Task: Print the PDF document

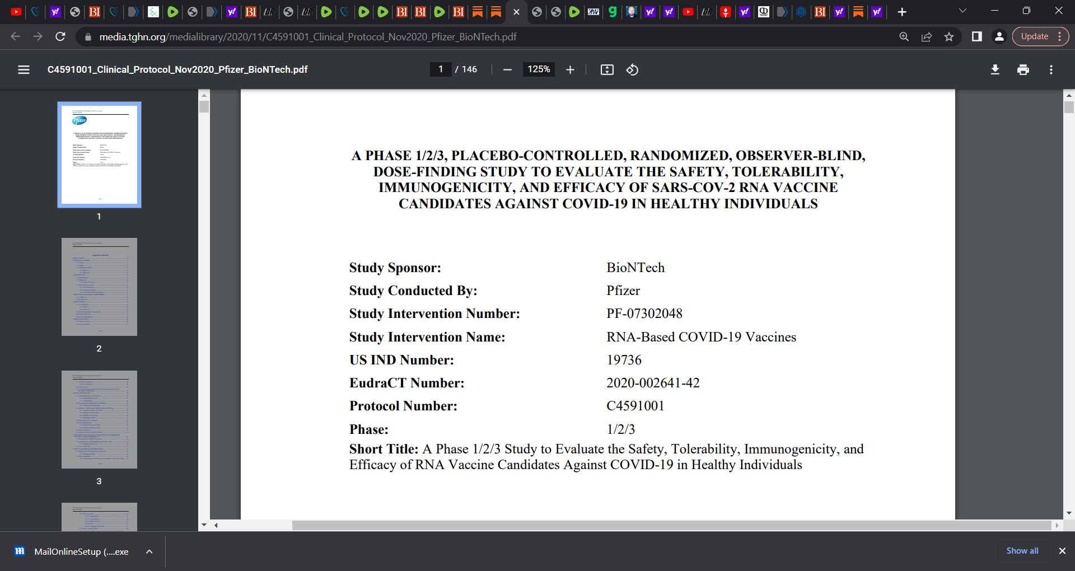Action: click(1023, 69)
